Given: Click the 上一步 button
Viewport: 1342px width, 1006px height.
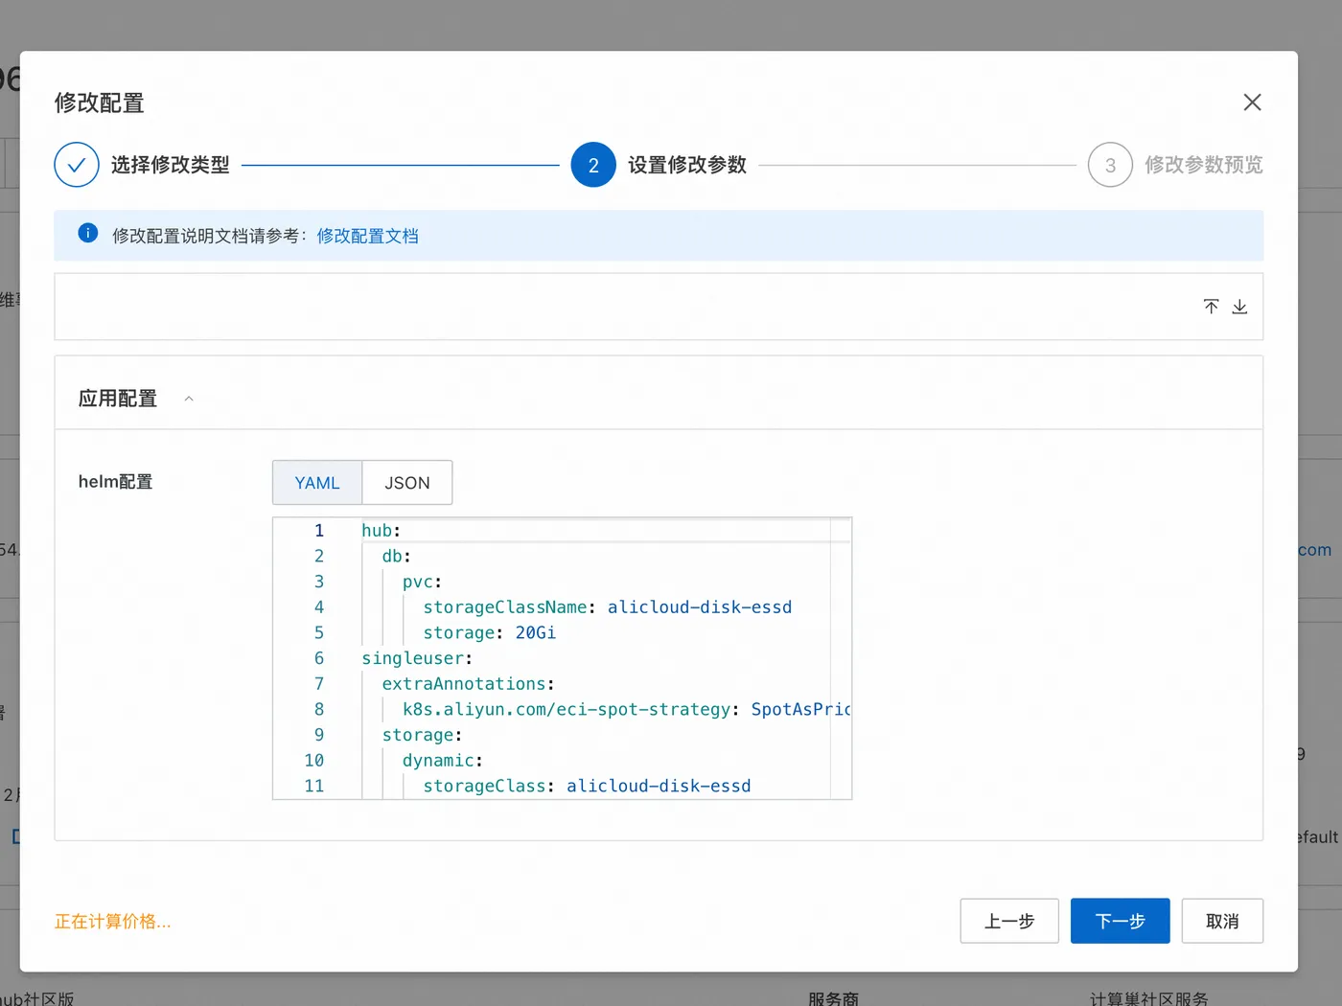Looking at the screenshot, I should point(1009,921).
